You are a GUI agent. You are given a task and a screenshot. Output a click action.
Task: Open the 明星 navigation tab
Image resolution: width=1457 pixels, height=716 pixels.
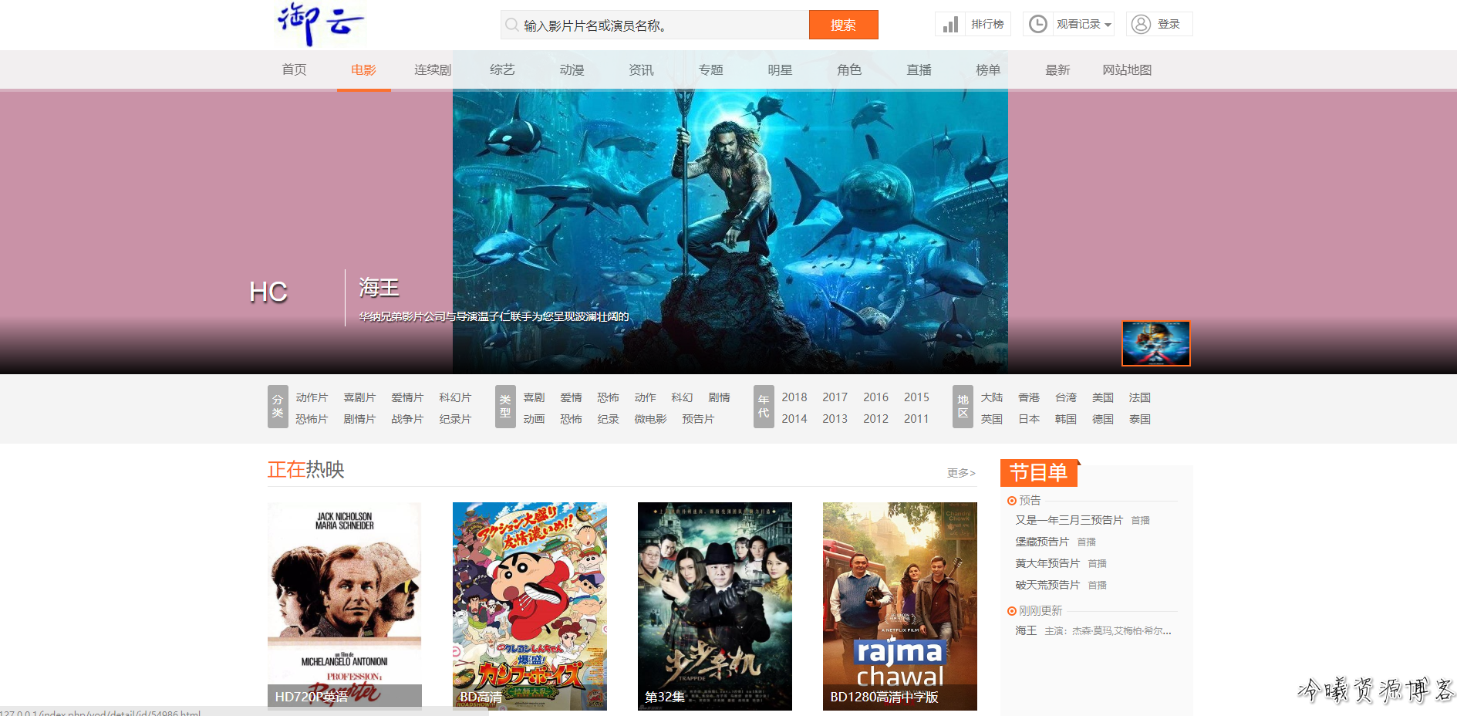[x=780, y=69]
